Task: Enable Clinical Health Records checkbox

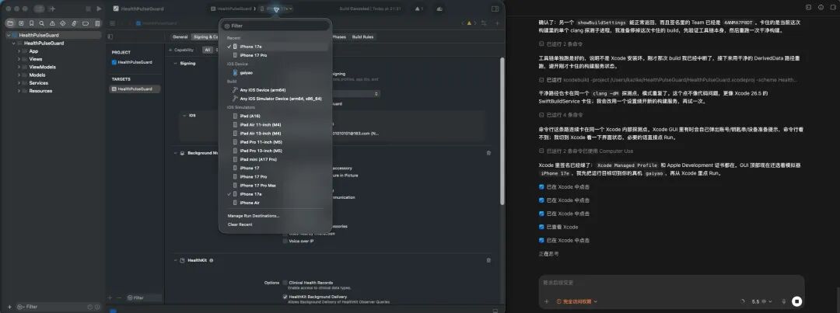Action: pos(285,283)
